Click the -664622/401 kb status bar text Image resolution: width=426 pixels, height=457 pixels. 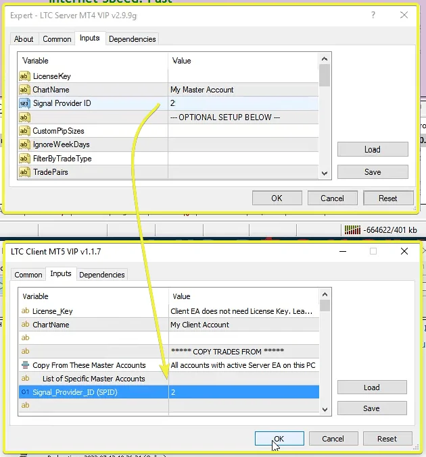389,230
